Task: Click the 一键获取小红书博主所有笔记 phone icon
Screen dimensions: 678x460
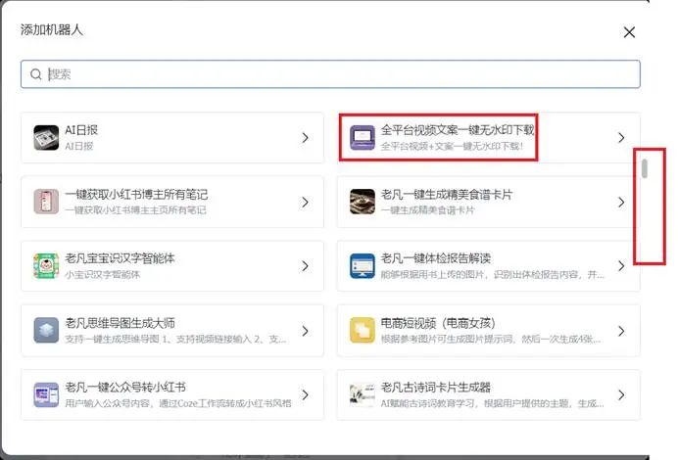Action: pyautogui.click(x=46, y=202)
